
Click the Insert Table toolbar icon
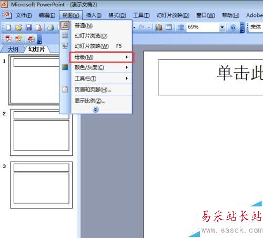pyautogui.click(x=169, y=27)
